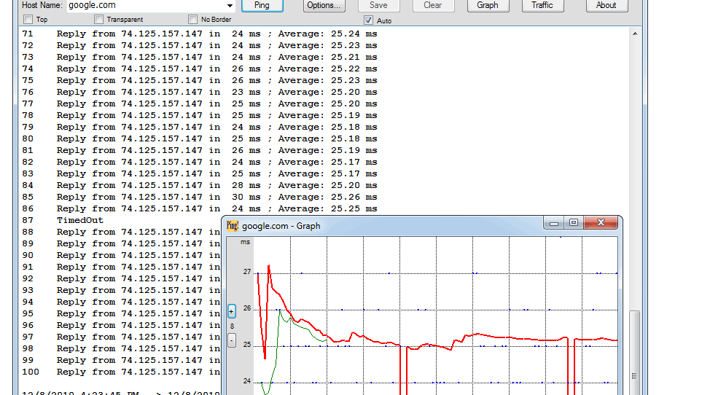
Task: Open the Graph window button
Action: [x=488, y=5]
